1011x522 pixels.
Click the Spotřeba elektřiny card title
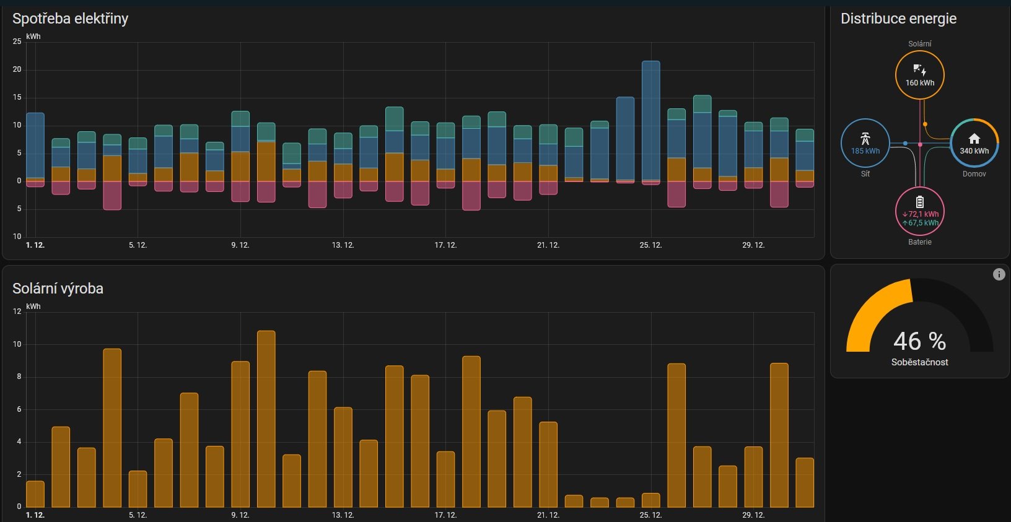click(x=70, y=19)
